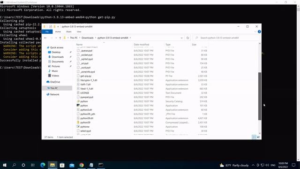The height and width of the screenshot is (169, 300).
Task: Expand the chevron after This PC in breadcrumb
Action: 79,38
